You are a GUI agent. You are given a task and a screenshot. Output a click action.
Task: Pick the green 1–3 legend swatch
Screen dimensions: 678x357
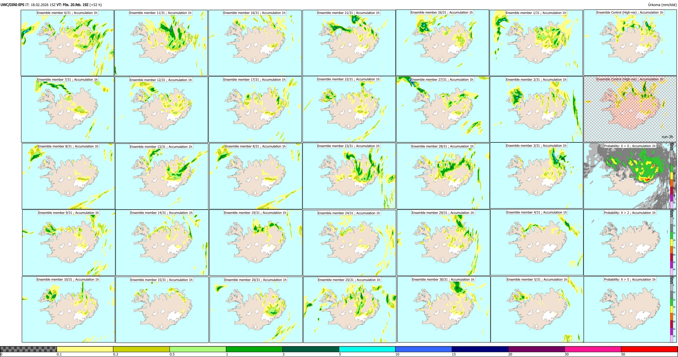tap(254, 349)
